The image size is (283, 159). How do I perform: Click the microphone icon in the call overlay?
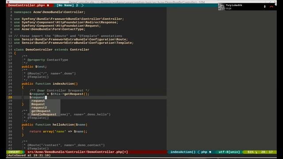pos(264,7)
